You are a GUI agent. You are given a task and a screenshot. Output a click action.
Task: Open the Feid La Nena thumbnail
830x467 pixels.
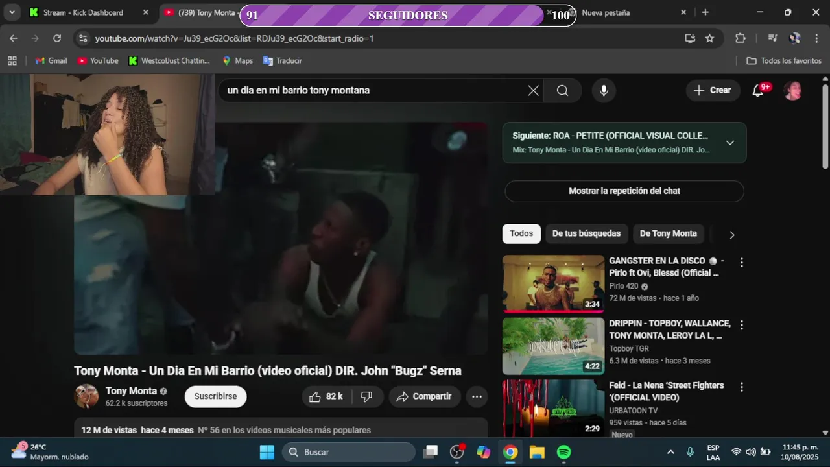point(553,408)
